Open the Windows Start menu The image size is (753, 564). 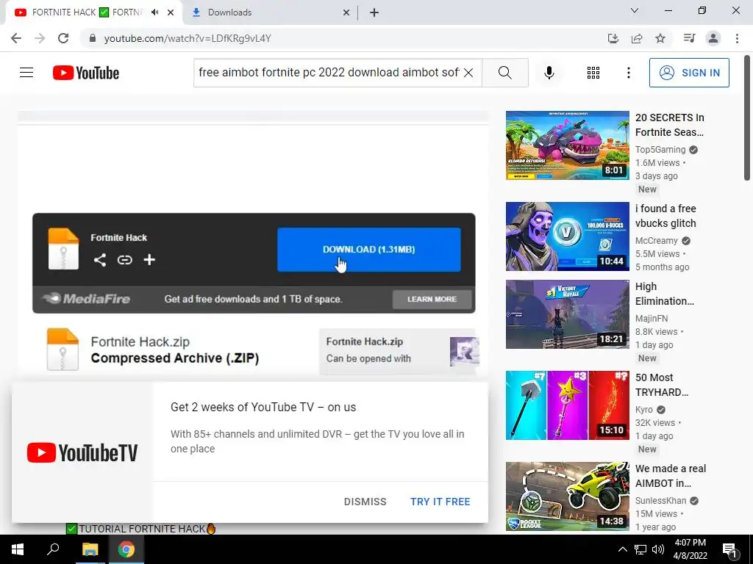(18, 549)
